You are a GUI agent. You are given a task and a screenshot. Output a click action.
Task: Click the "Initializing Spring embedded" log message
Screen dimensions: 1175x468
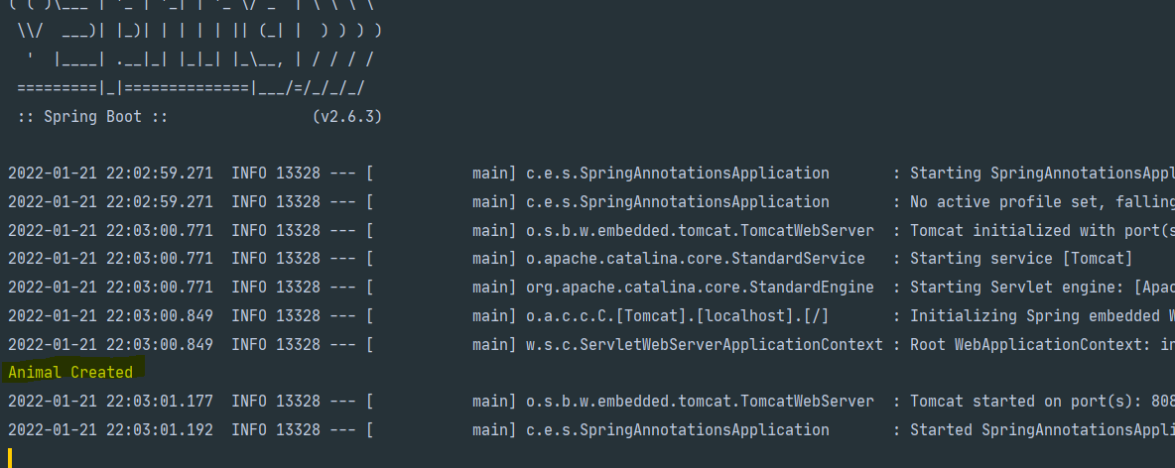(x=1042, y=316)
